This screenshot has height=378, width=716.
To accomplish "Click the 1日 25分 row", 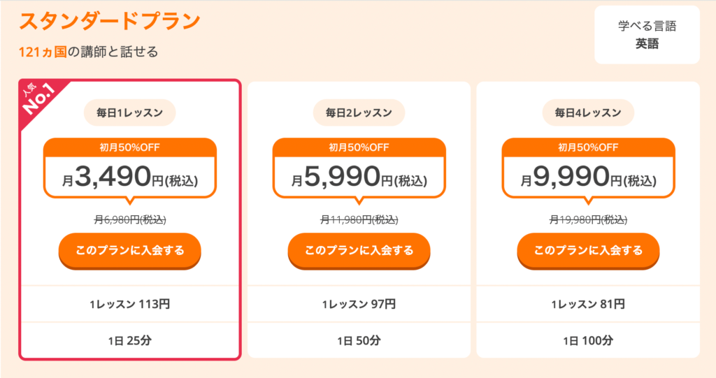I will click(129, 340).
